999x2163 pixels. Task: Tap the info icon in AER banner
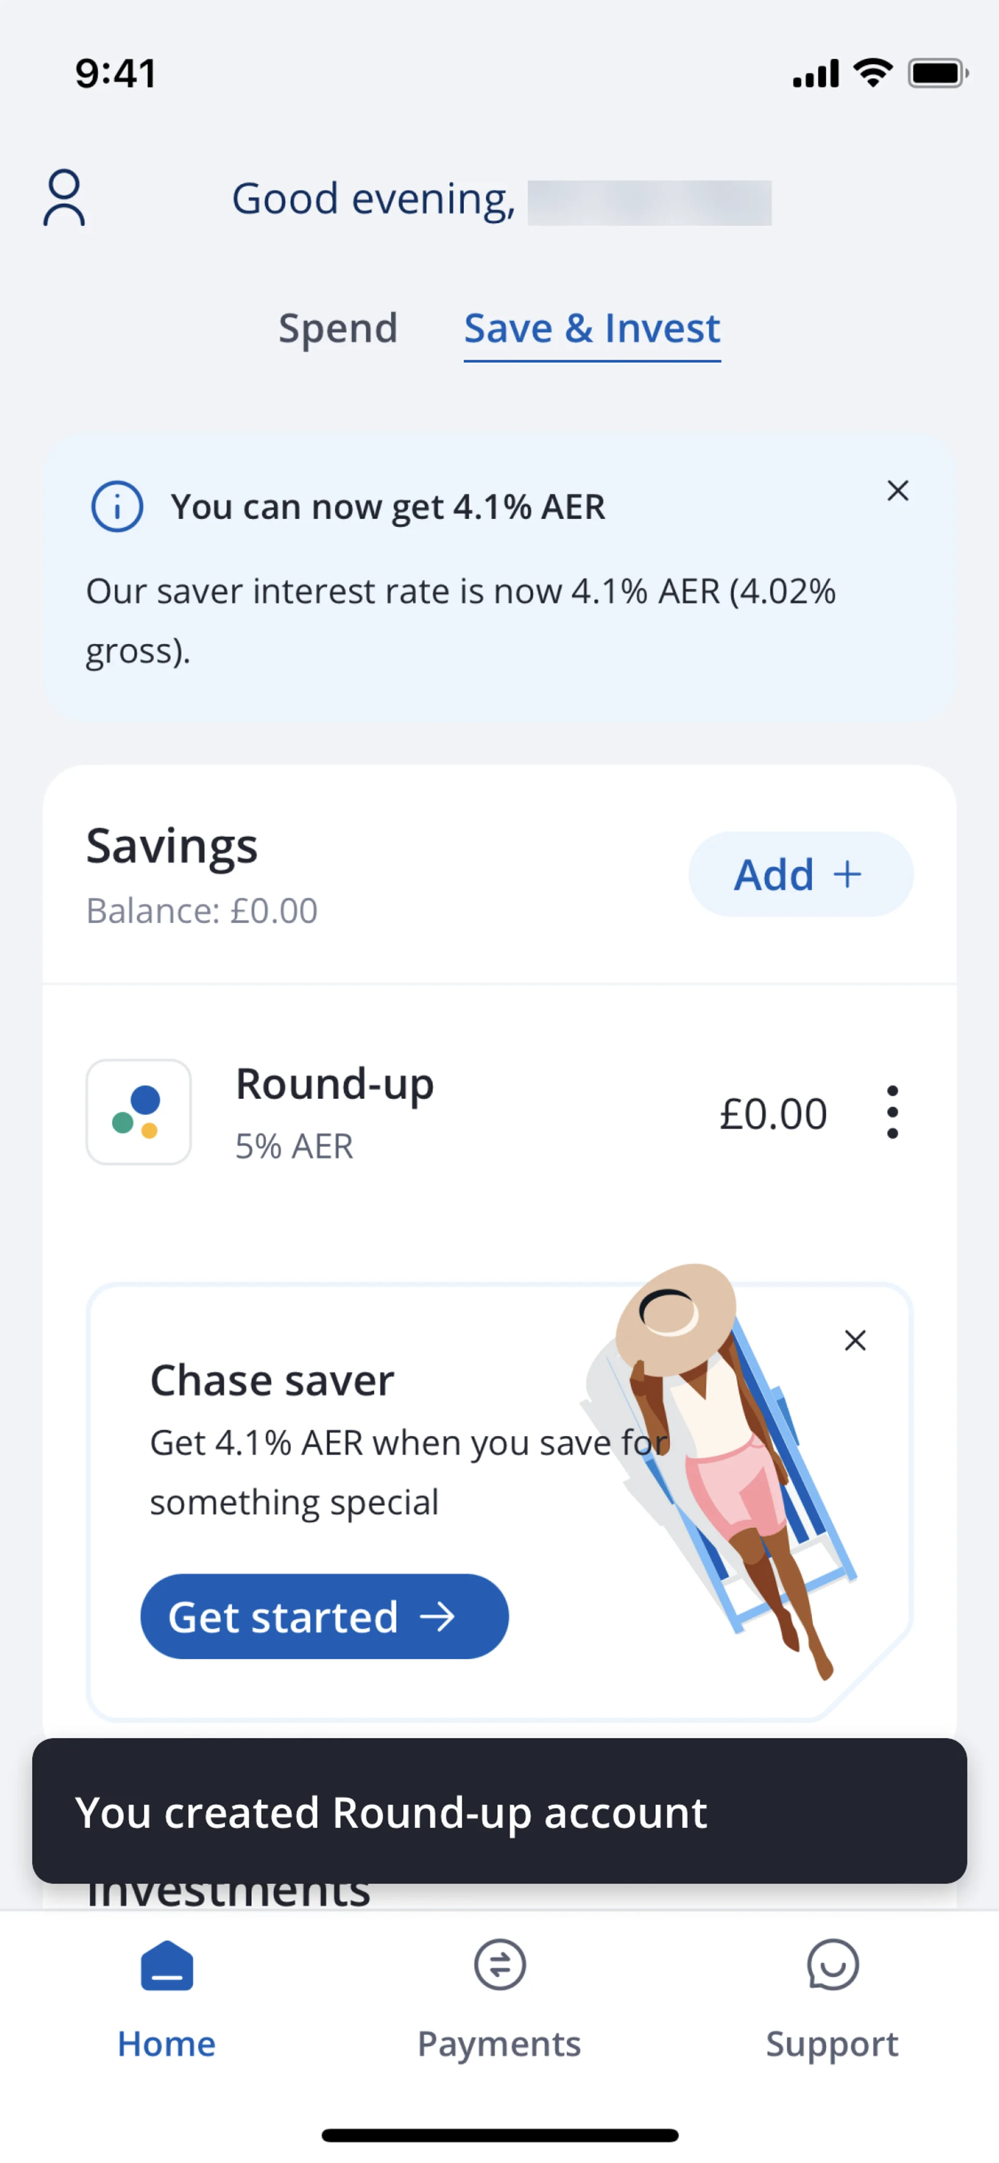(117, 506)
